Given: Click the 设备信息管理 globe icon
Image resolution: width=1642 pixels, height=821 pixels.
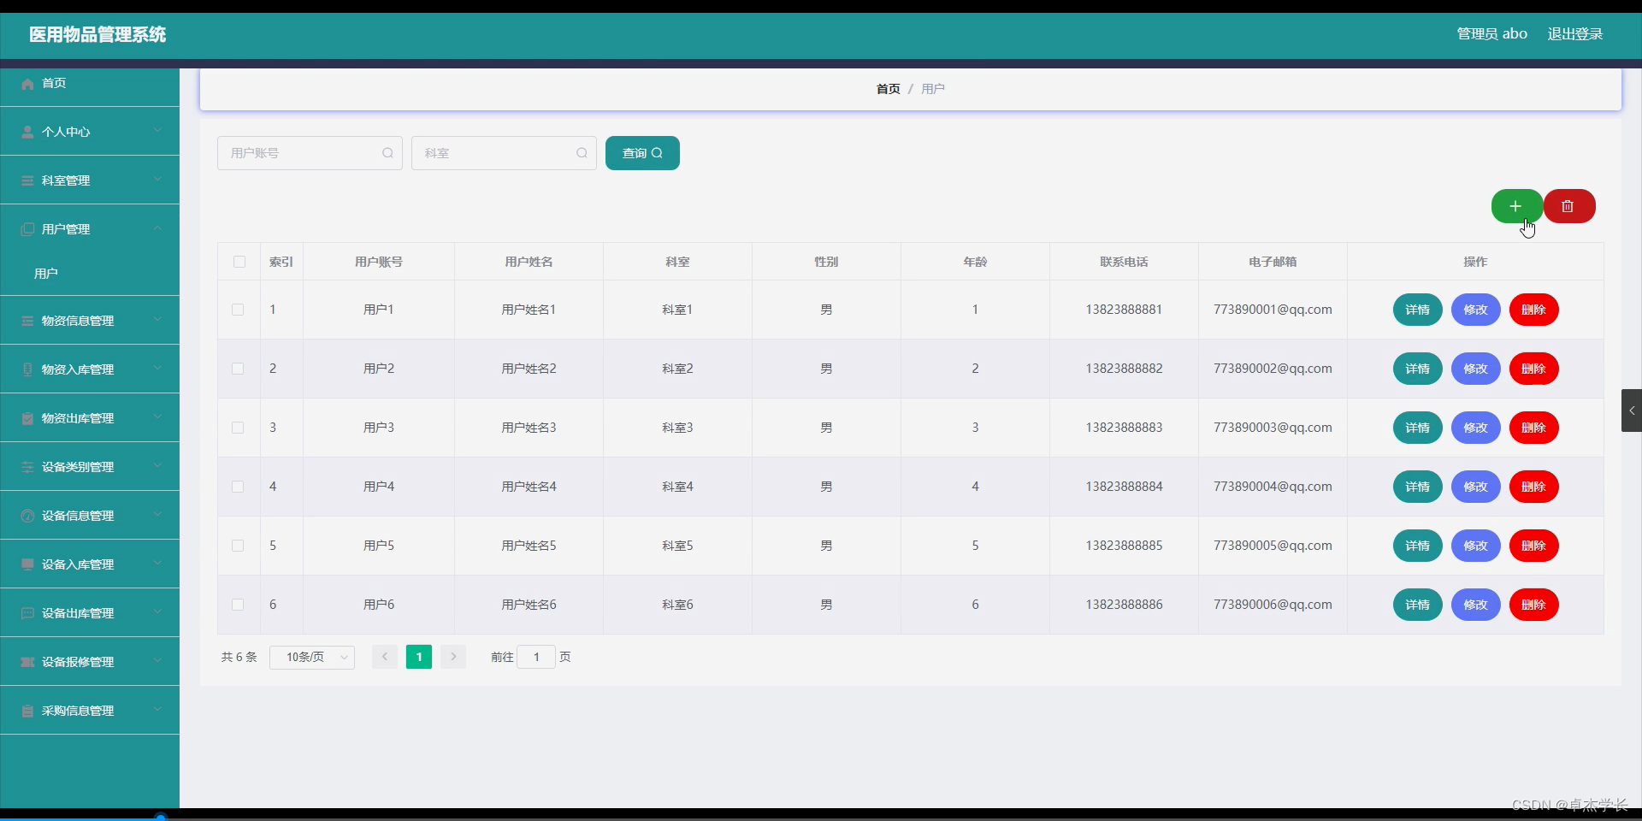Looking at the screenshot, I should (x=28, y=516).
